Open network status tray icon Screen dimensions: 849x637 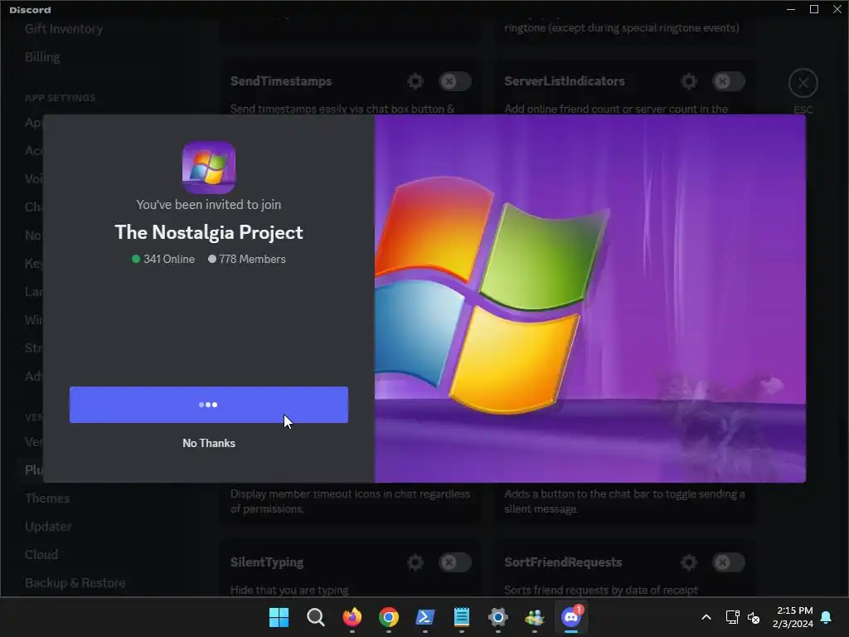pos(732,617)
